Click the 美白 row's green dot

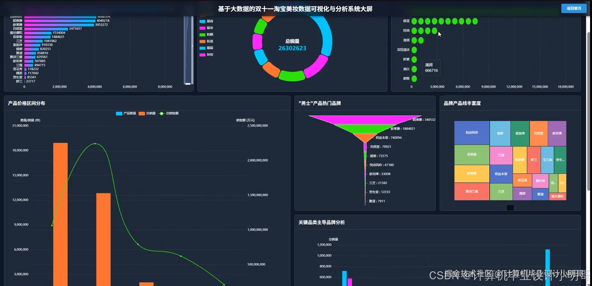pyautogui.click(x=414, y=69)
